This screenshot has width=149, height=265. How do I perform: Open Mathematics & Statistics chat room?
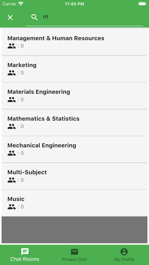(74, 123)
